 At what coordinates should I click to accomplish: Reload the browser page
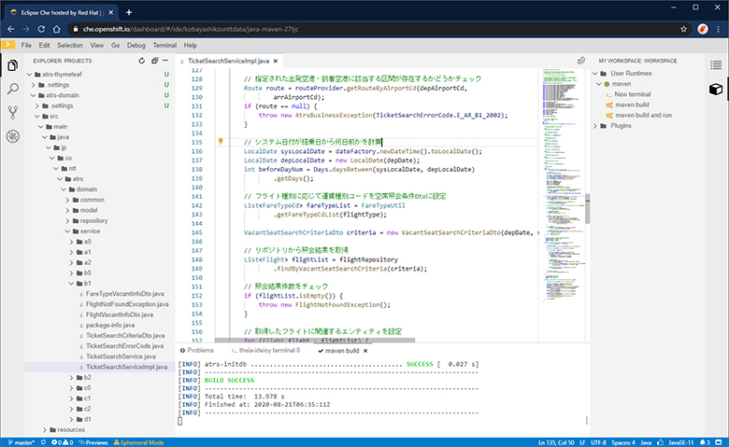41,29
